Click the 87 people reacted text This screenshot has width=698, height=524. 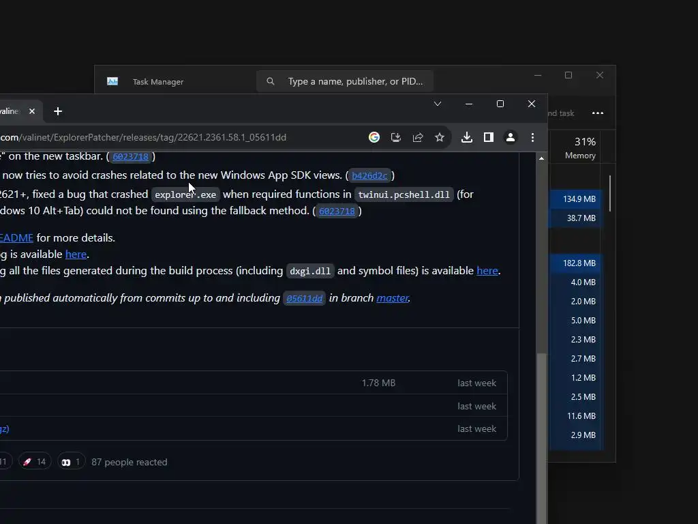[130, 462]
